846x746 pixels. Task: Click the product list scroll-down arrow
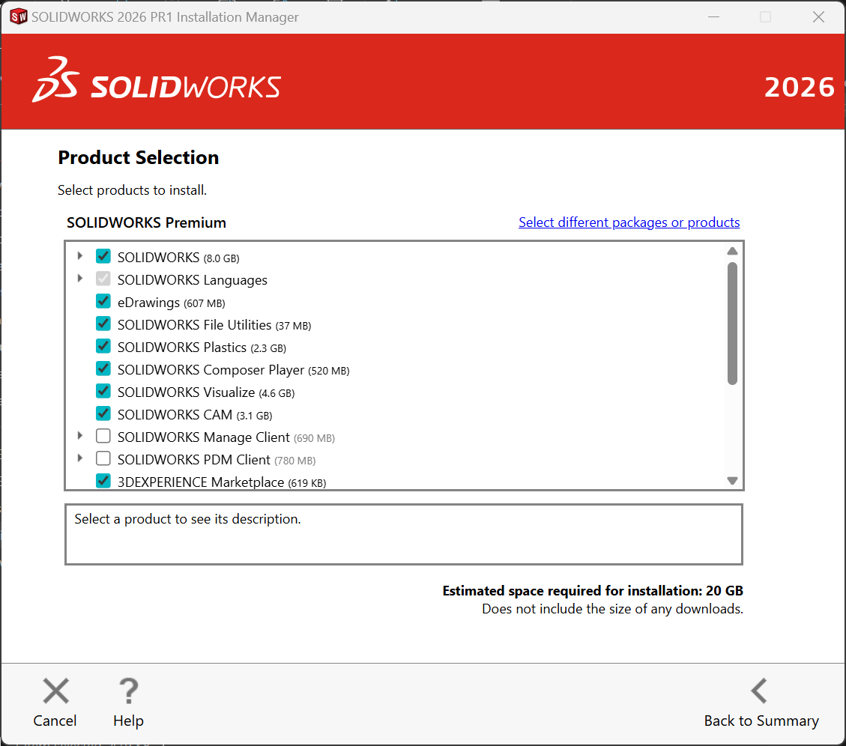[x=732, y=480]
